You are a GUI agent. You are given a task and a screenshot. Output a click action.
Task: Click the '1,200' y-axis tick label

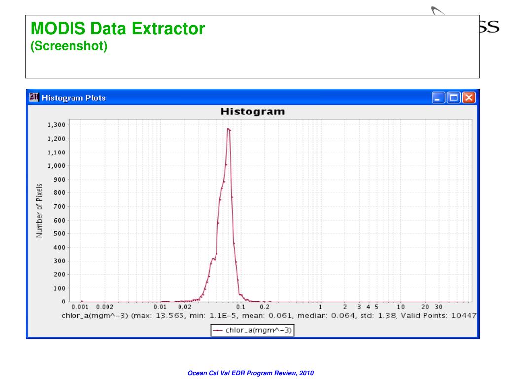56,139
